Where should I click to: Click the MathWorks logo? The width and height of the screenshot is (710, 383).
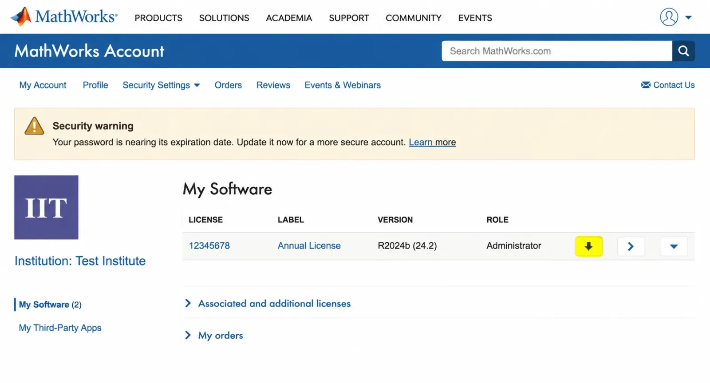point(64,17)
